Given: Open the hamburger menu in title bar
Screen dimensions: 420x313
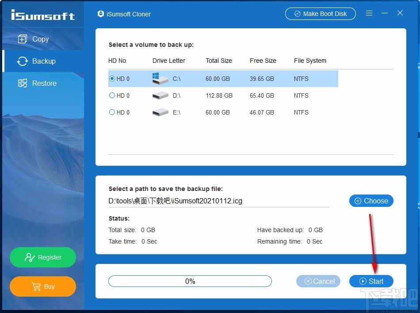Looking at the screenshot, I should [369, 13].
